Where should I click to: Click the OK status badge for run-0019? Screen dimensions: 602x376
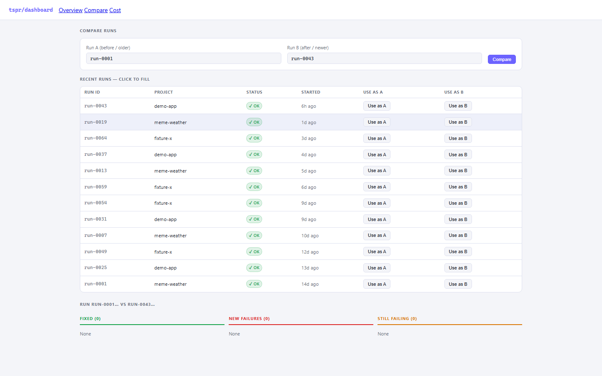click(x=254, y=122)
